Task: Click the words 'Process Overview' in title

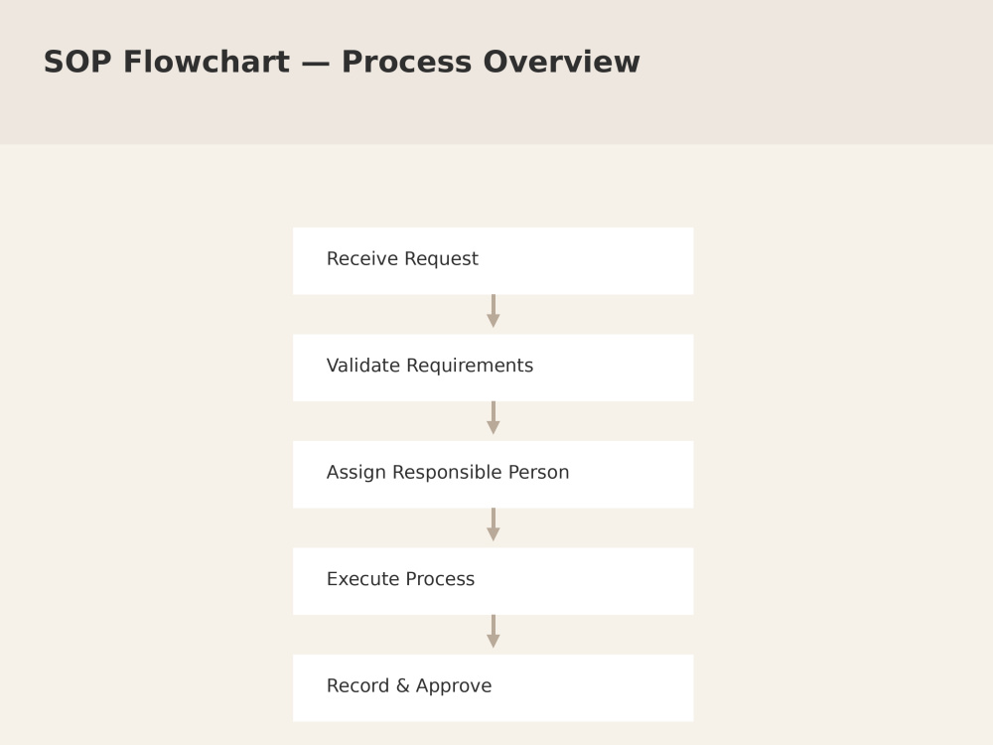Action: coord(491,62)
